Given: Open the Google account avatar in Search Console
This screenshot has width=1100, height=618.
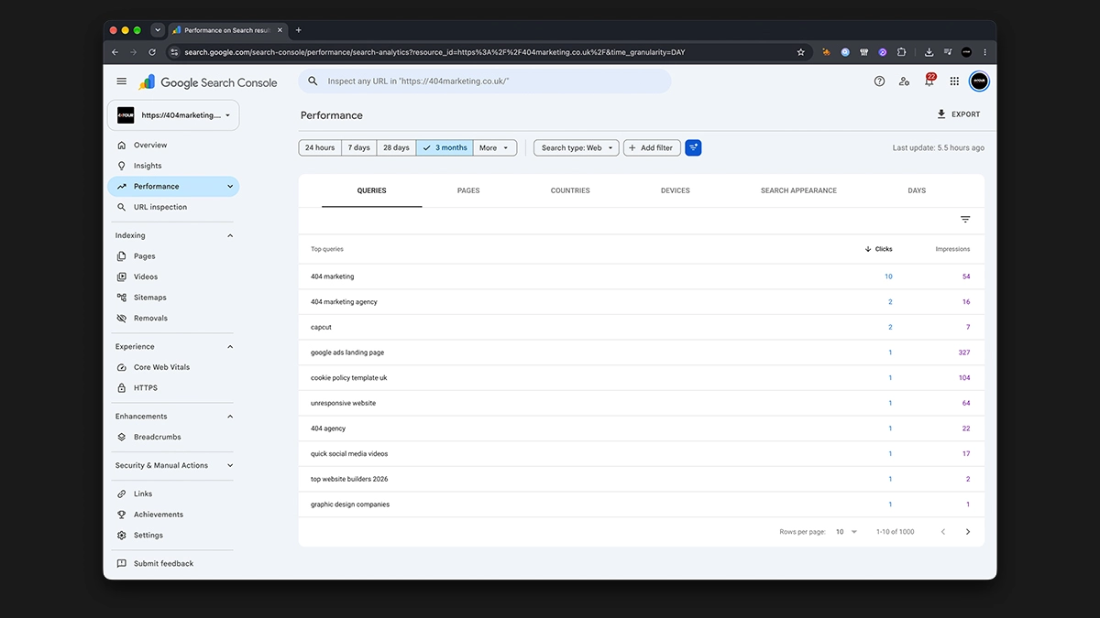Looking at the screenshot, I should [x=979, y=81].
